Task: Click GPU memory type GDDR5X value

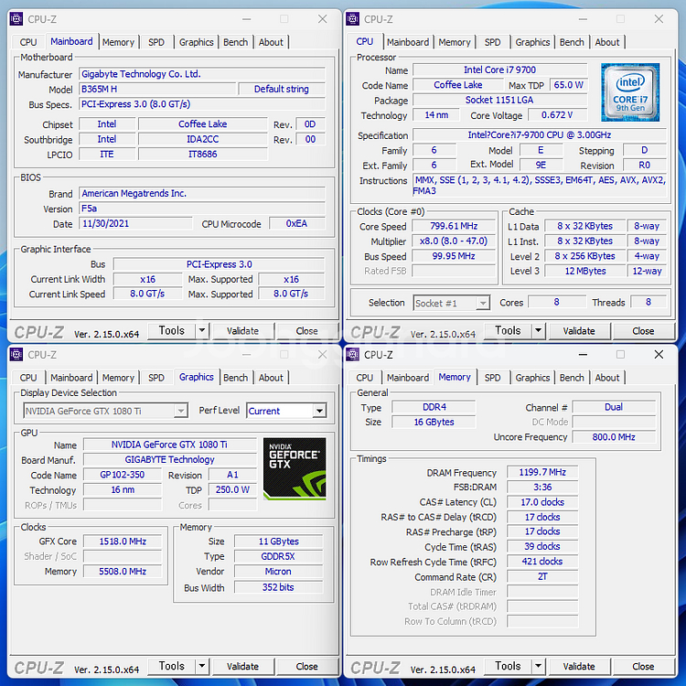Action: click(x=278, y=556)
